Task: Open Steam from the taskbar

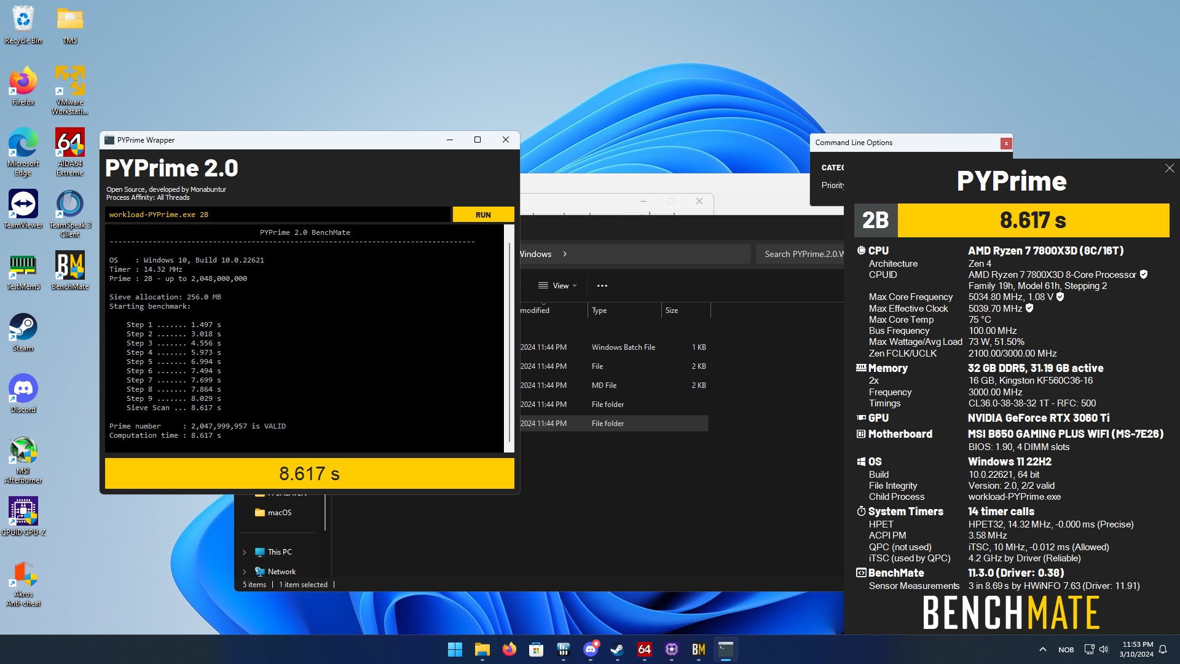Action: (617, 649)
